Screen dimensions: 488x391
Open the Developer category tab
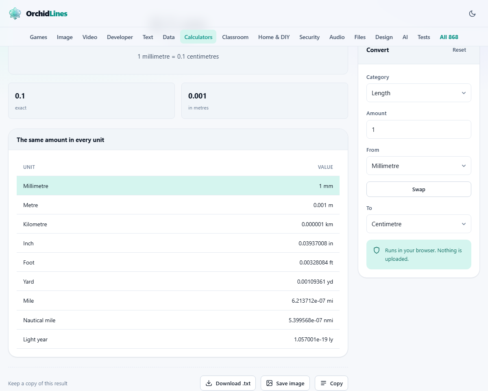[120, 37]
